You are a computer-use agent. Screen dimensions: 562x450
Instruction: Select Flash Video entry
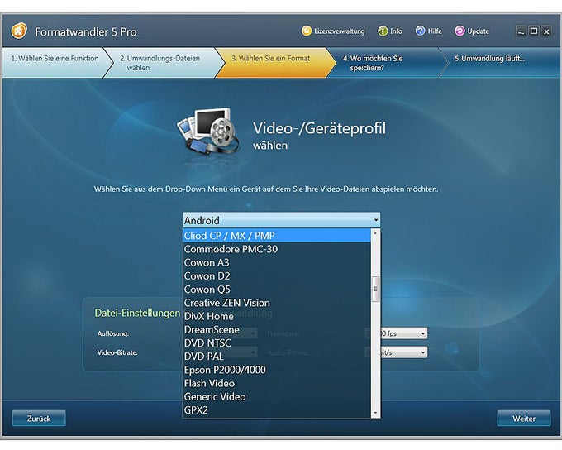277,383
